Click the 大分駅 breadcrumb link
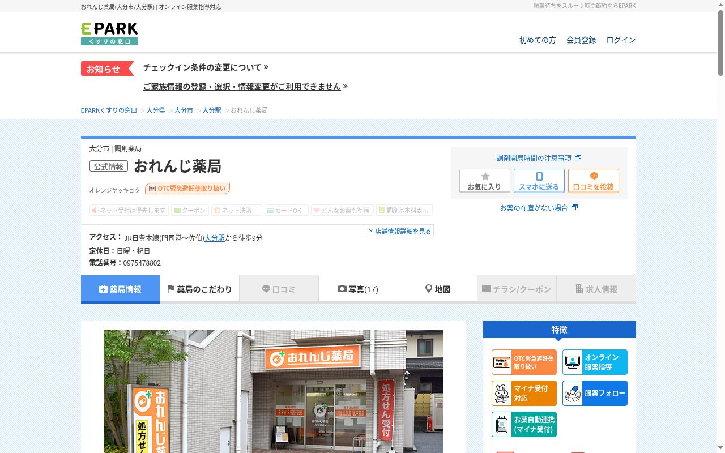The height and width of the screenshot is (453, 725). (x=212, y=110)
